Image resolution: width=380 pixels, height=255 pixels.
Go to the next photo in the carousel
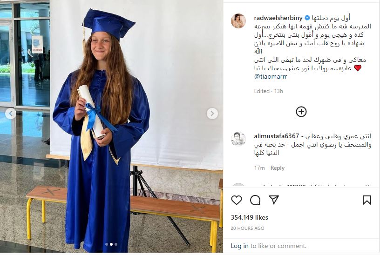coord(212,114)
